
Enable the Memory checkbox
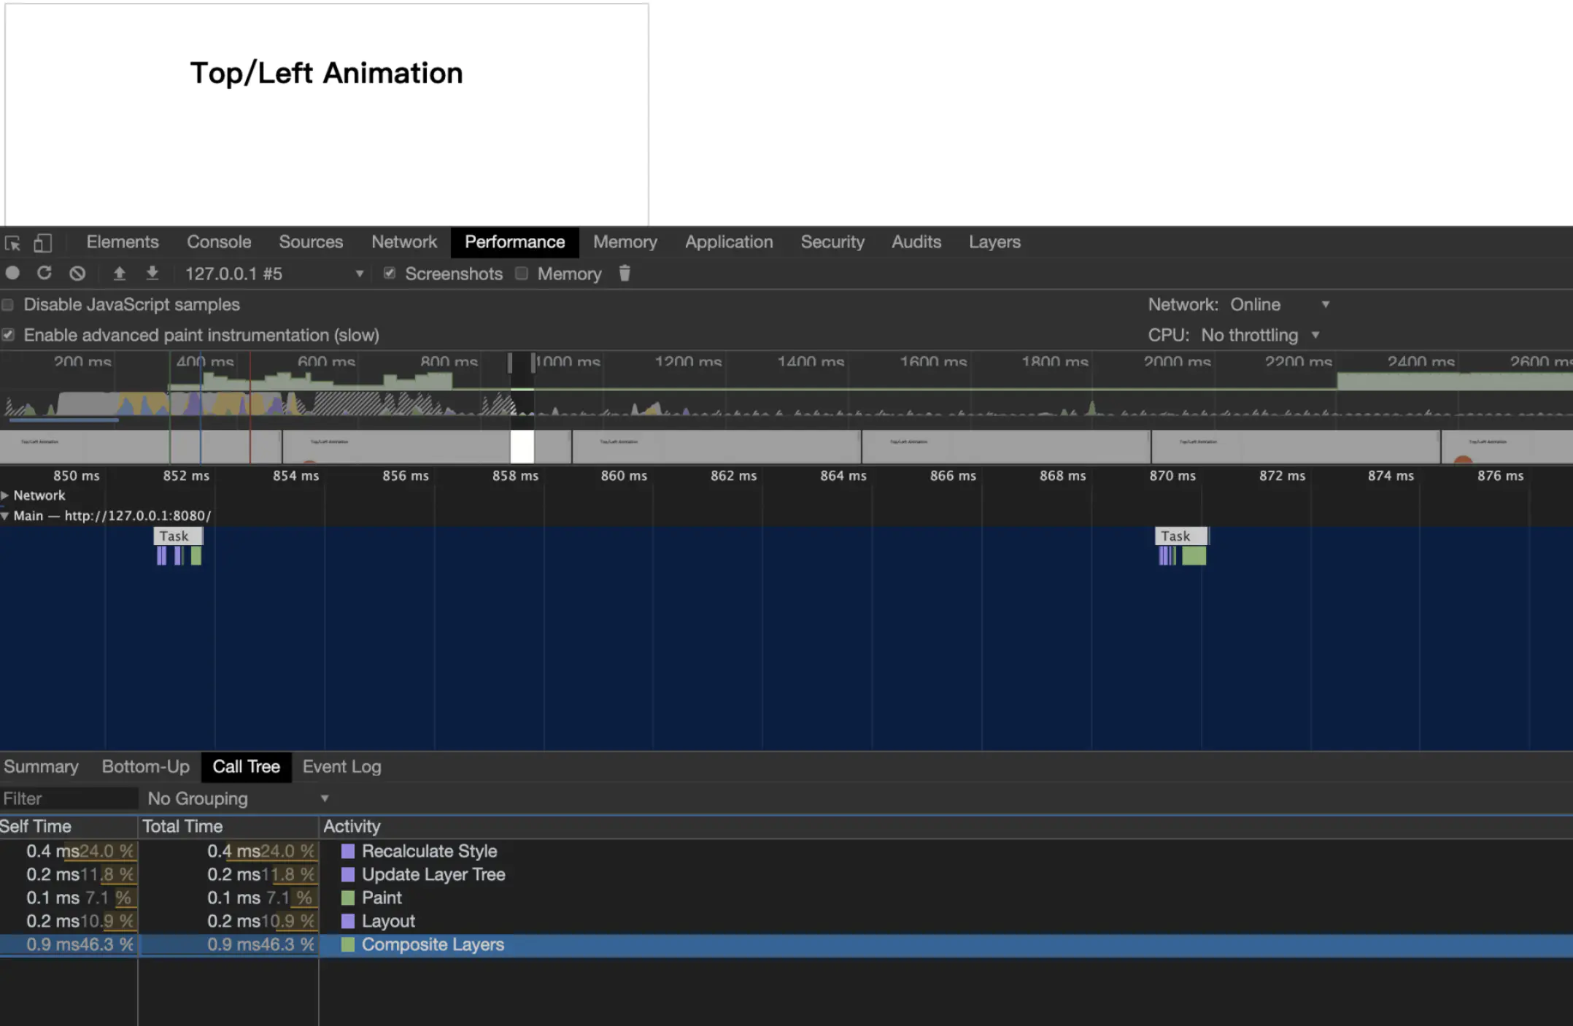[x=522, y=274]
